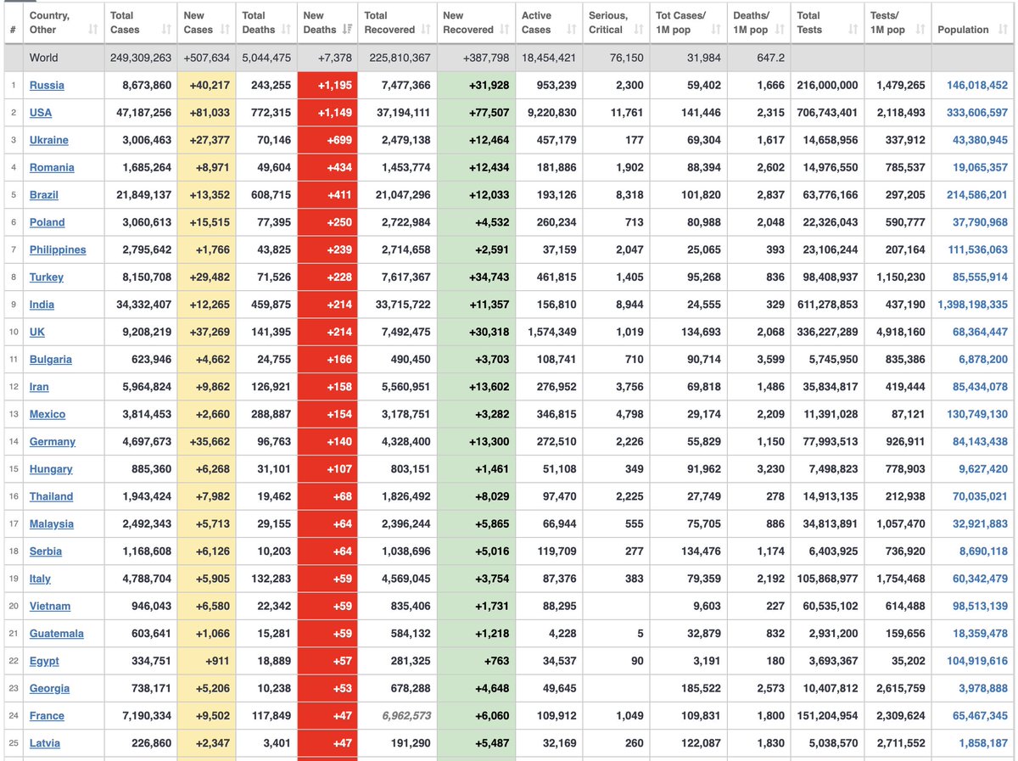Screen dimensions: 1018x761
Task: Open USA population link 333,606,597
Action: tap(977, 113)
